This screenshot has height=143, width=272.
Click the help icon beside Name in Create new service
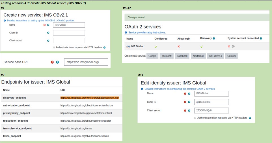(48, 25)
